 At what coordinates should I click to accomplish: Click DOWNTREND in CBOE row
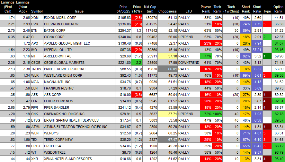189,63
